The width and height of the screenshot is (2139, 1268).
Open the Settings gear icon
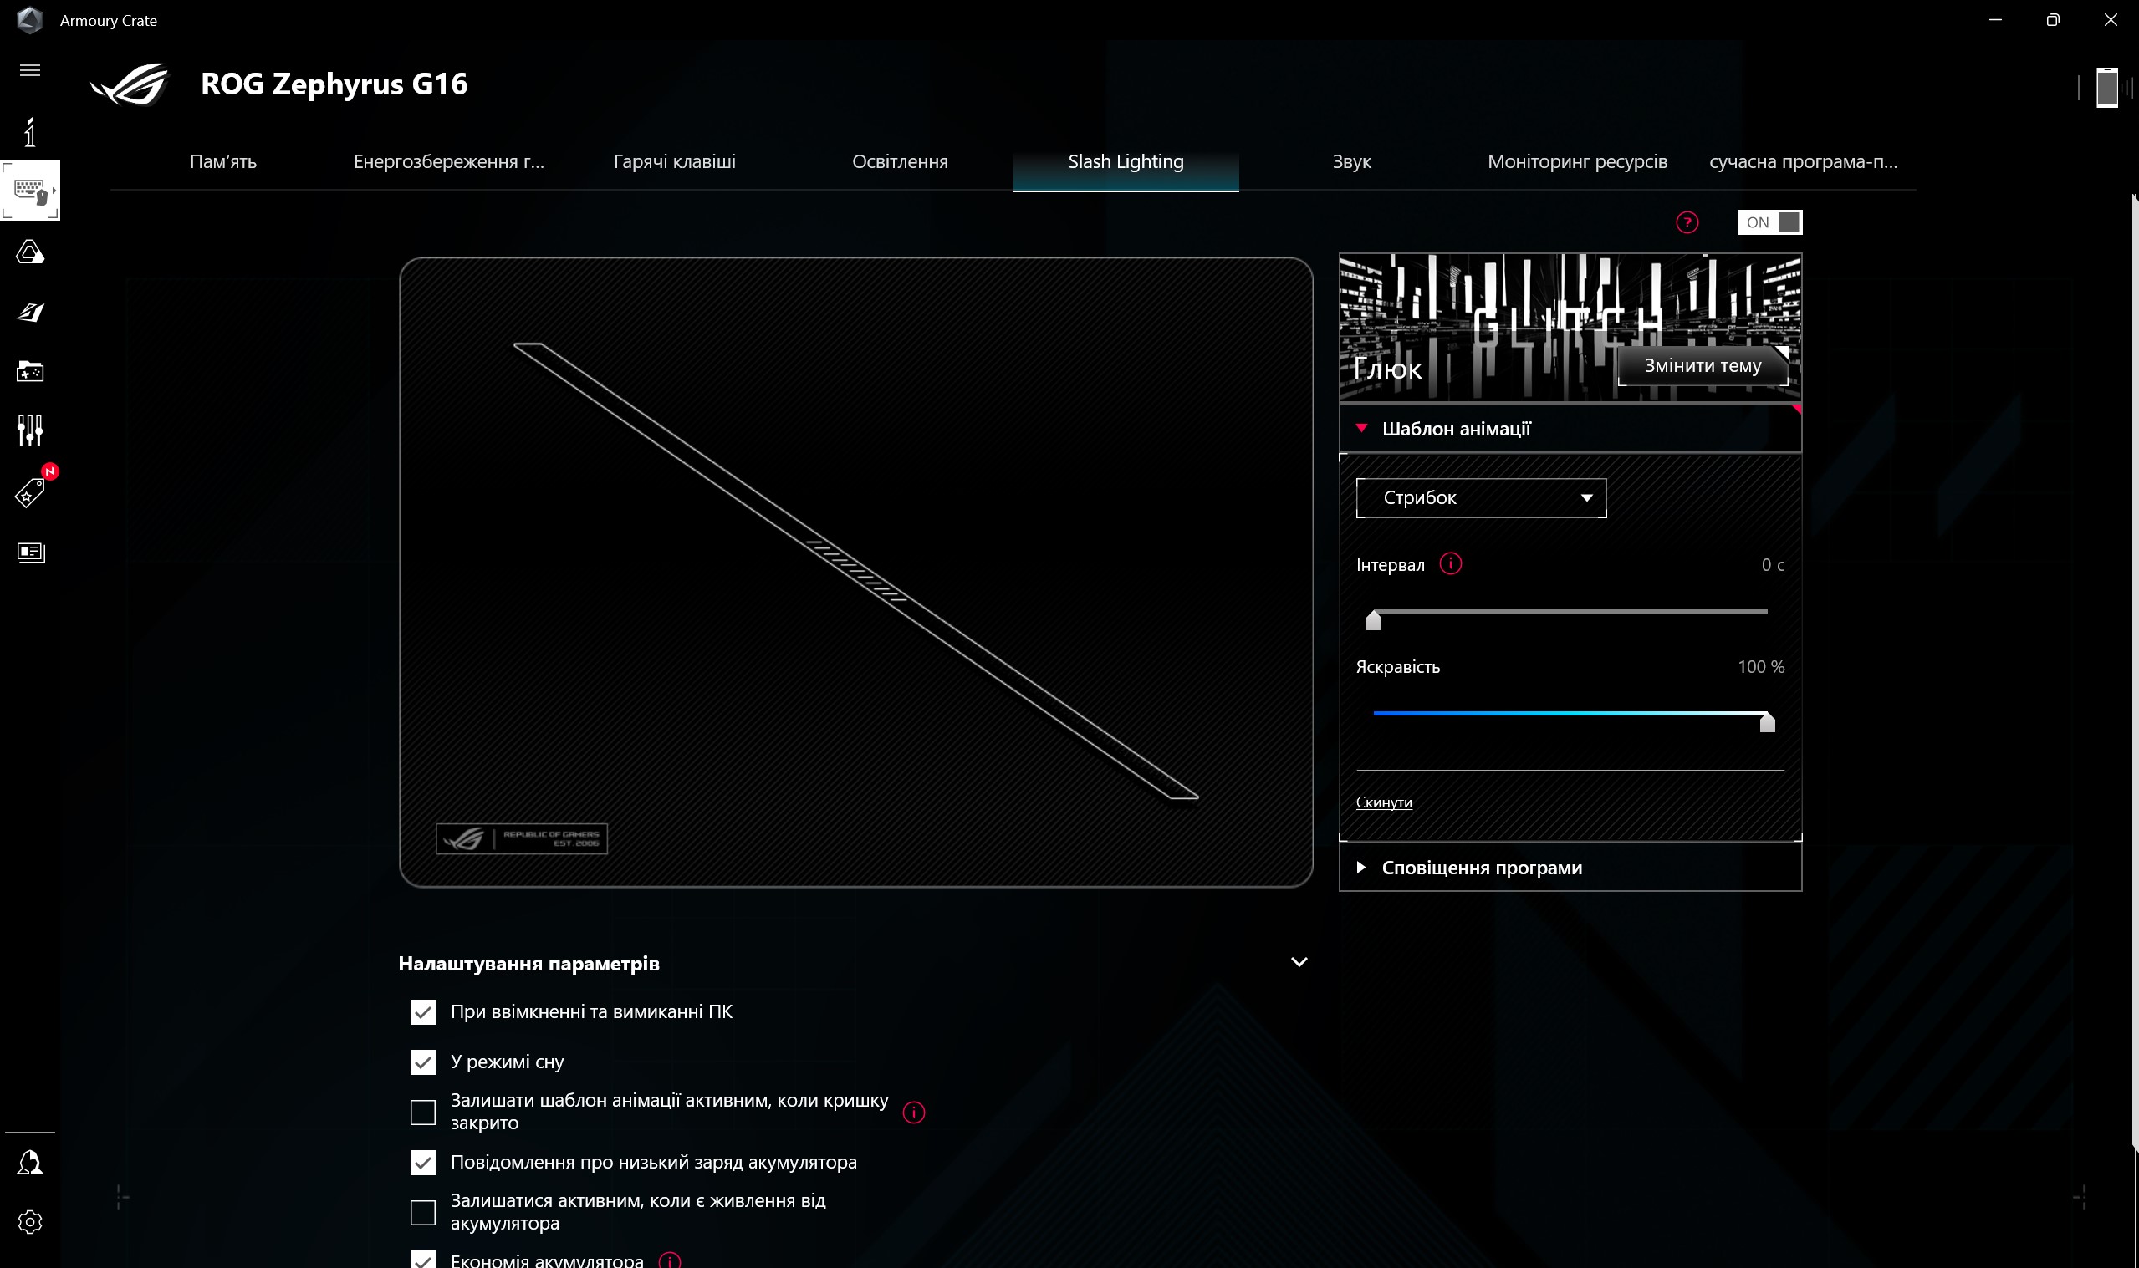(x=30, y=1222)
